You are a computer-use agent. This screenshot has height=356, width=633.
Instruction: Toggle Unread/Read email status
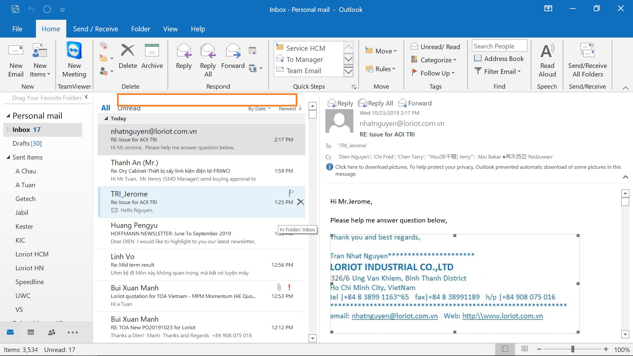(x=435, y=47)
